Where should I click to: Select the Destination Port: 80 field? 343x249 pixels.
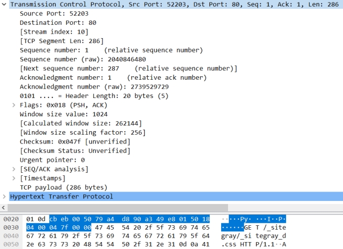(58, 23)
